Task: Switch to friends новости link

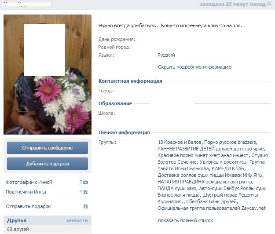Action: [77, 220]
